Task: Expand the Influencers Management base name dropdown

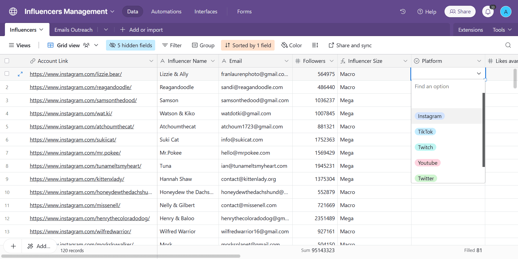Action: [x=112, y=11]
